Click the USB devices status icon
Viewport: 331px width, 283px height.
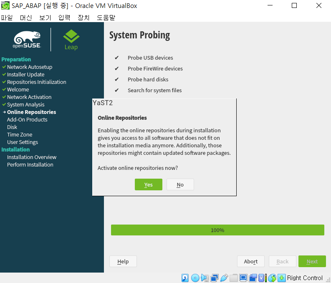(224, 278)
